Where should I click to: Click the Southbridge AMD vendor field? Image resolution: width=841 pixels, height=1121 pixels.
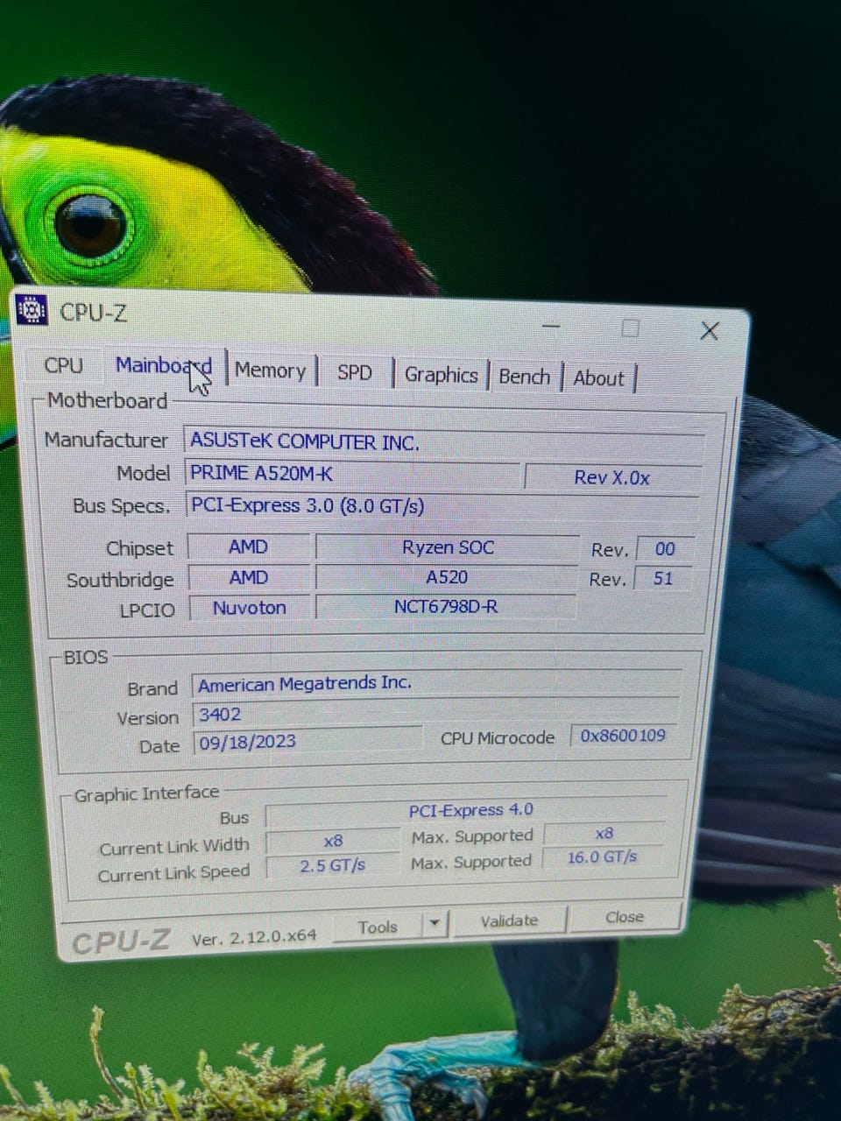point(249,577)
